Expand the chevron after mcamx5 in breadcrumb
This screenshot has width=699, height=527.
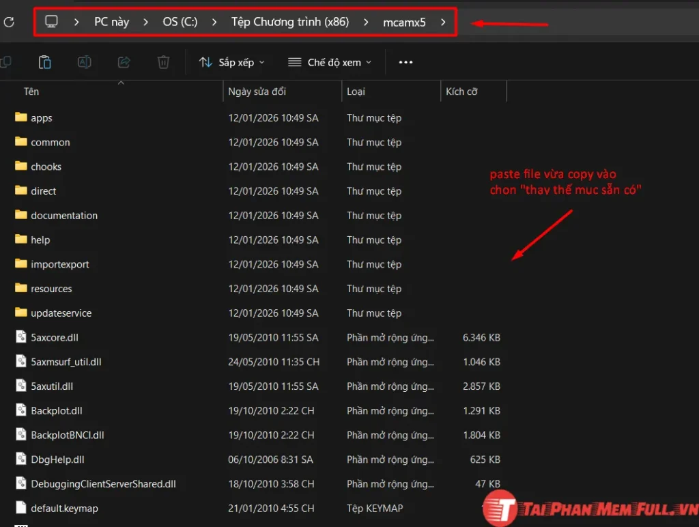pos(444,22)
